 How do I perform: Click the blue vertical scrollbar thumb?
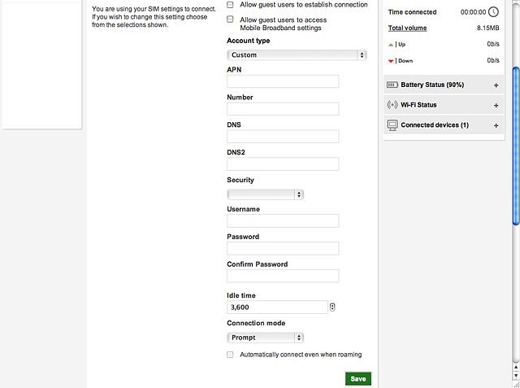click(x=516, y=146)
